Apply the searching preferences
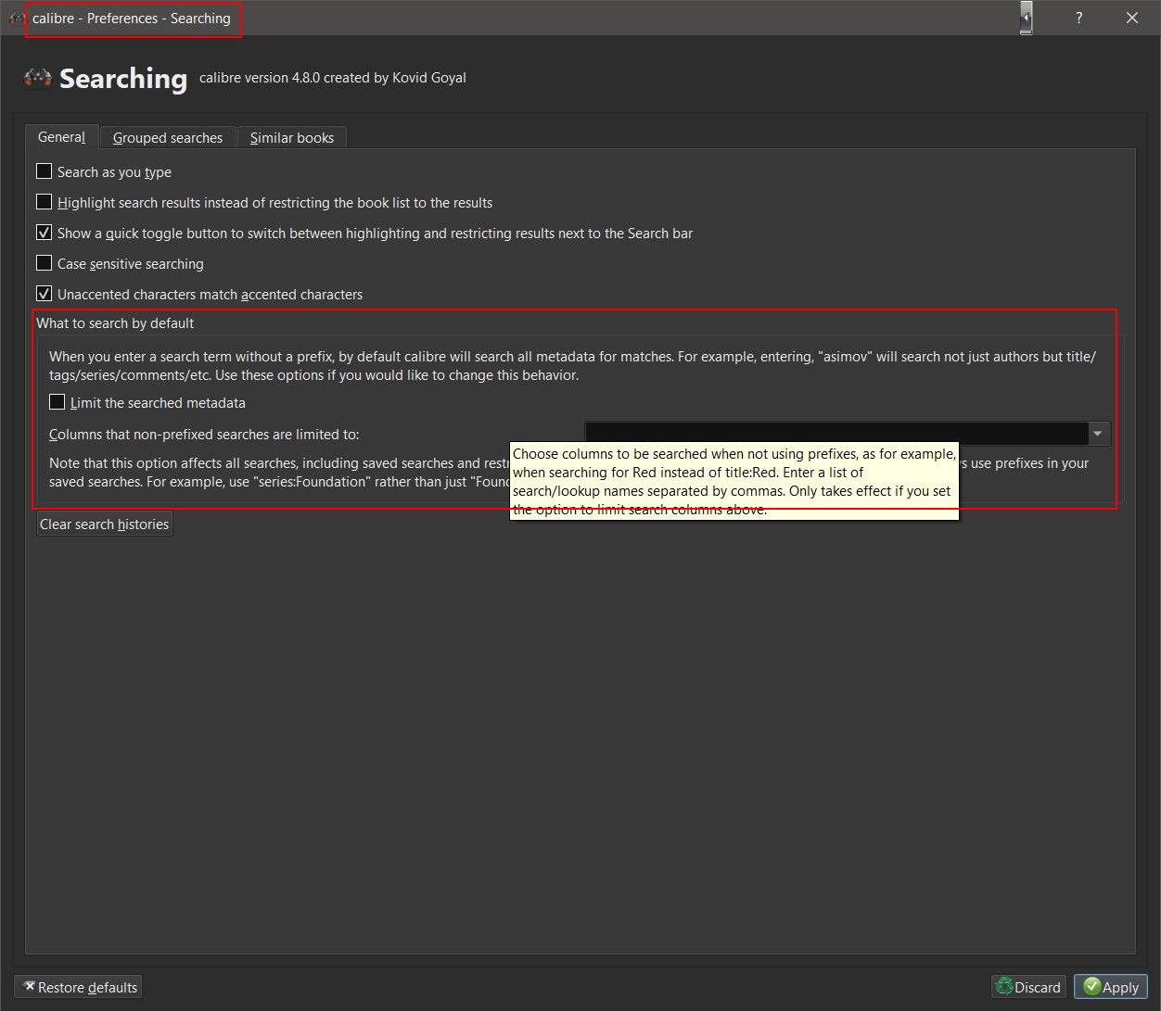The width and height of the screenshot is (1161, 1011). [x=1111, y=987]
